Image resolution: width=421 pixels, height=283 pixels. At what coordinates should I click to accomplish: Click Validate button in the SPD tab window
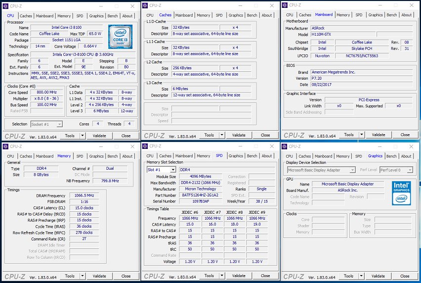pyautogui.click(x=239, y=276)
